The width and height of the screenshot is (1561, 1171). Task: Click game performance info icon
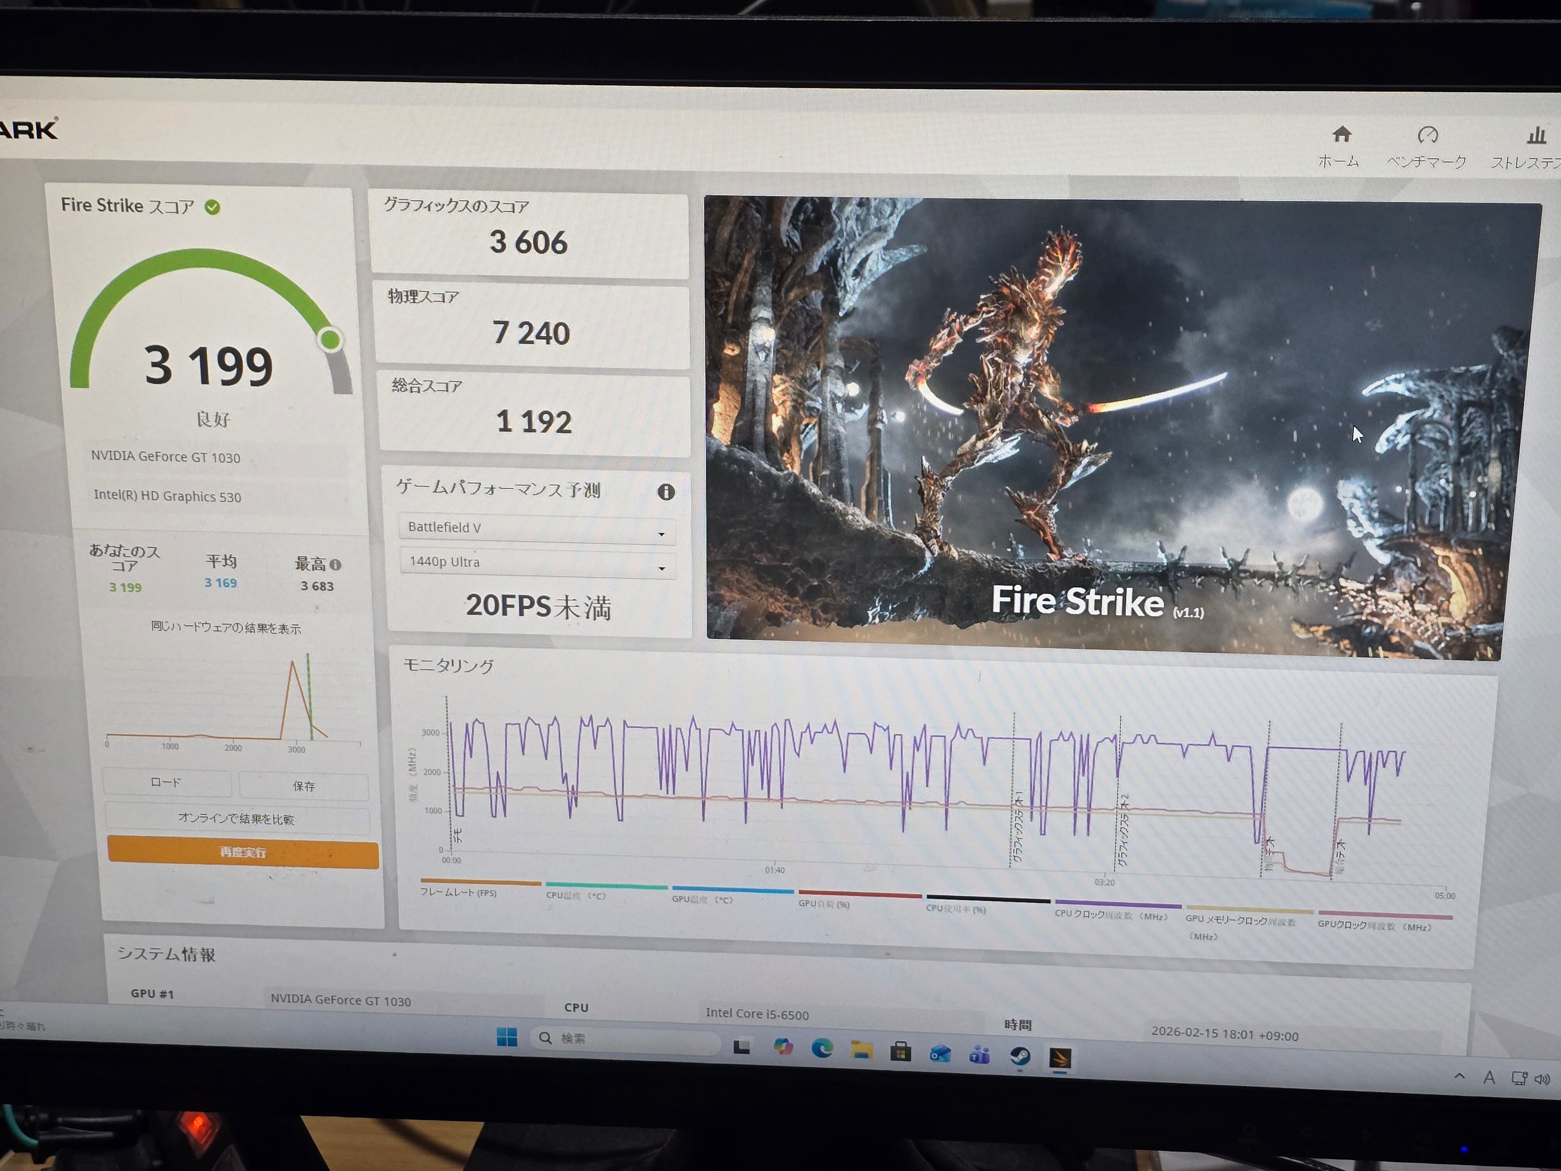[665, 492]
